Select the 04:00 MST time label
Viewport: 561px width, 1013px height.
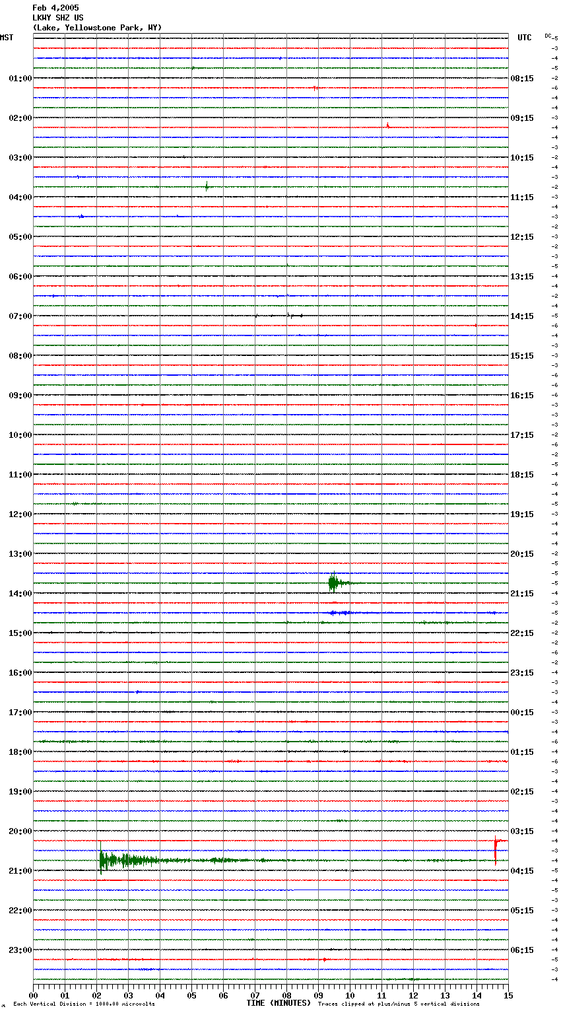coord(20,197)
